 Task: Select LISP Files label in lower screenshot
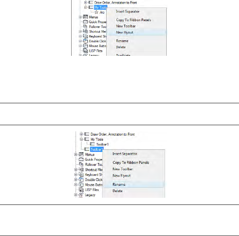pos(92,190)
